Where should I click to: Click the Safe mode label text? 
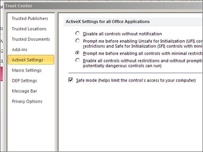(x=136, y=80)
